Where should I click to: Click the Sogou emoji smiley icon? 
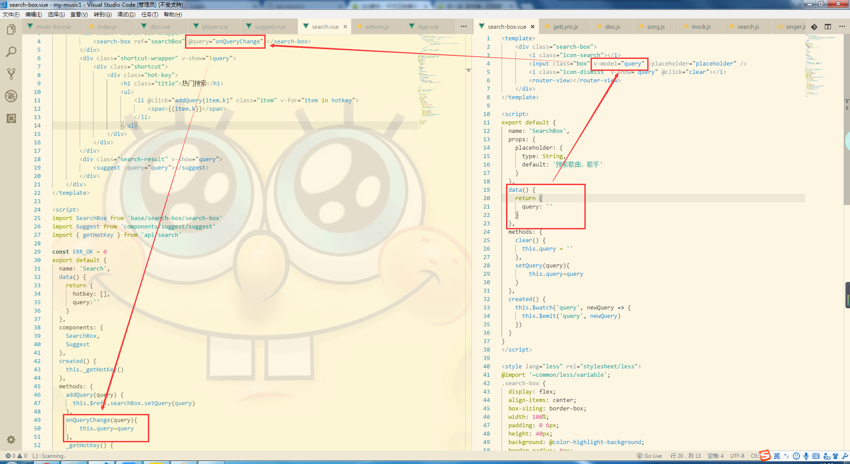pos(796,456)
